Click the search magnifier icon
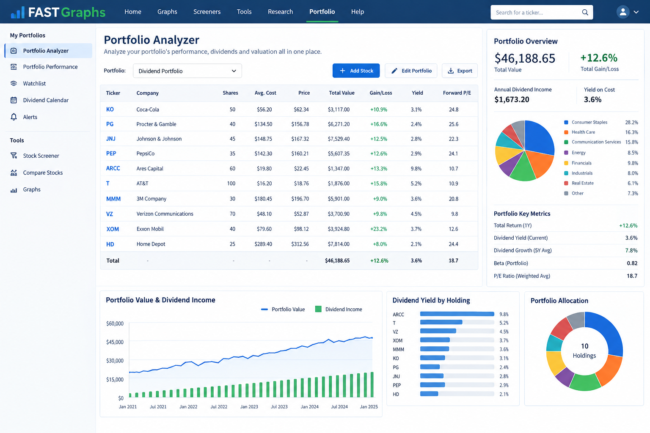This screenshot has width=650, height=433. (585, 12)
